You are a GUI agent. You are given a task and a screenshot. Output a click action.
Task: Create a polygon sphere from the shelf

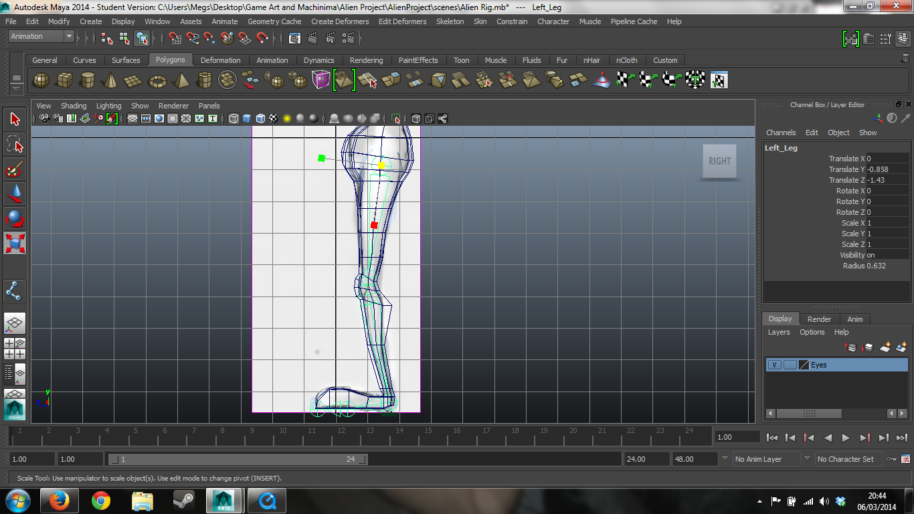tap(41, 80)
